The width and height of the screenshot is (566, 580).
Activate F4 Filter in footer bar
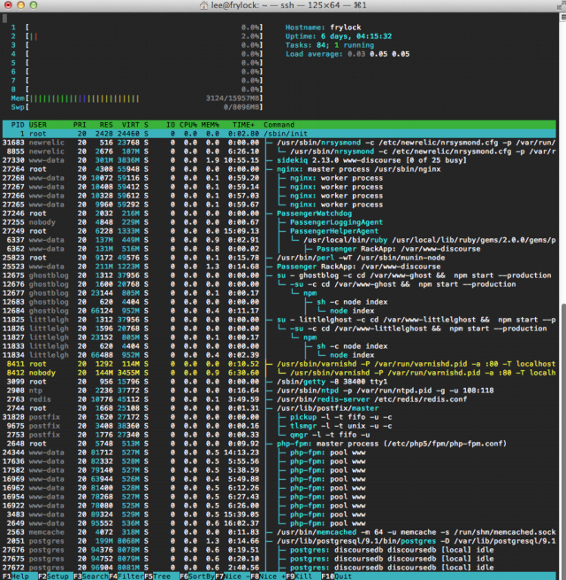[126, 576]
